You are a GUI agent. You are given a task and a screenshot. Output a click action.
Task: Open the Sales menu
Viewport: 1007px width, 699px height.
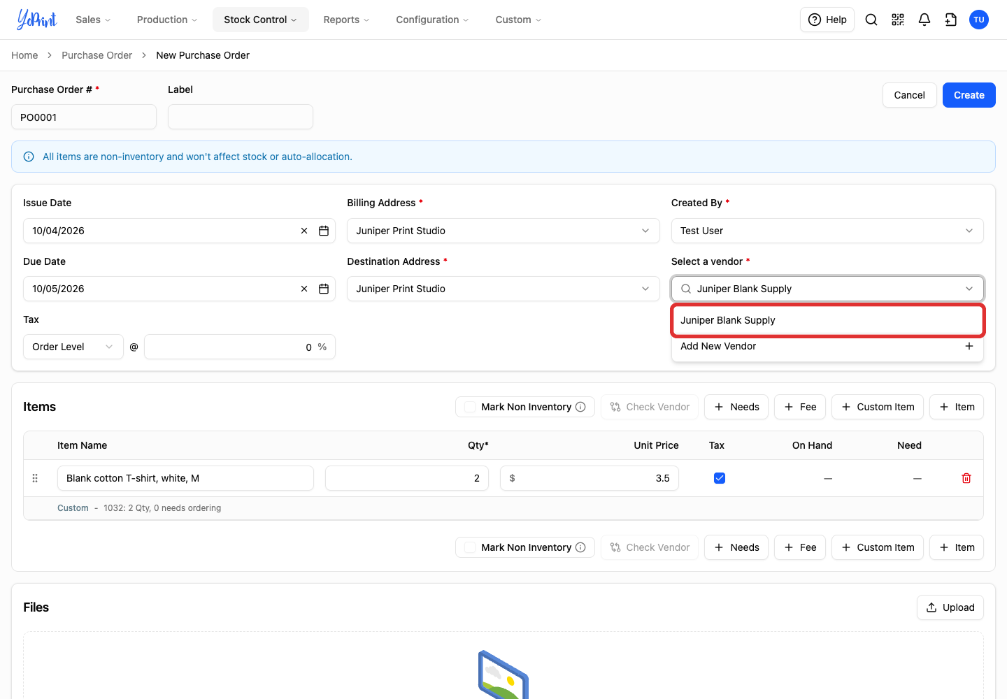point(94,20)
